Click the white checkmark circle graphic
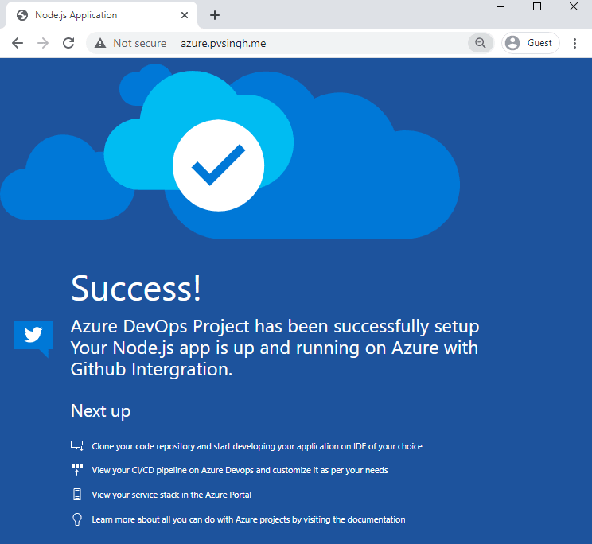This screenshot has height=544, width=592. pyautogui.click(x=218, y=165)
